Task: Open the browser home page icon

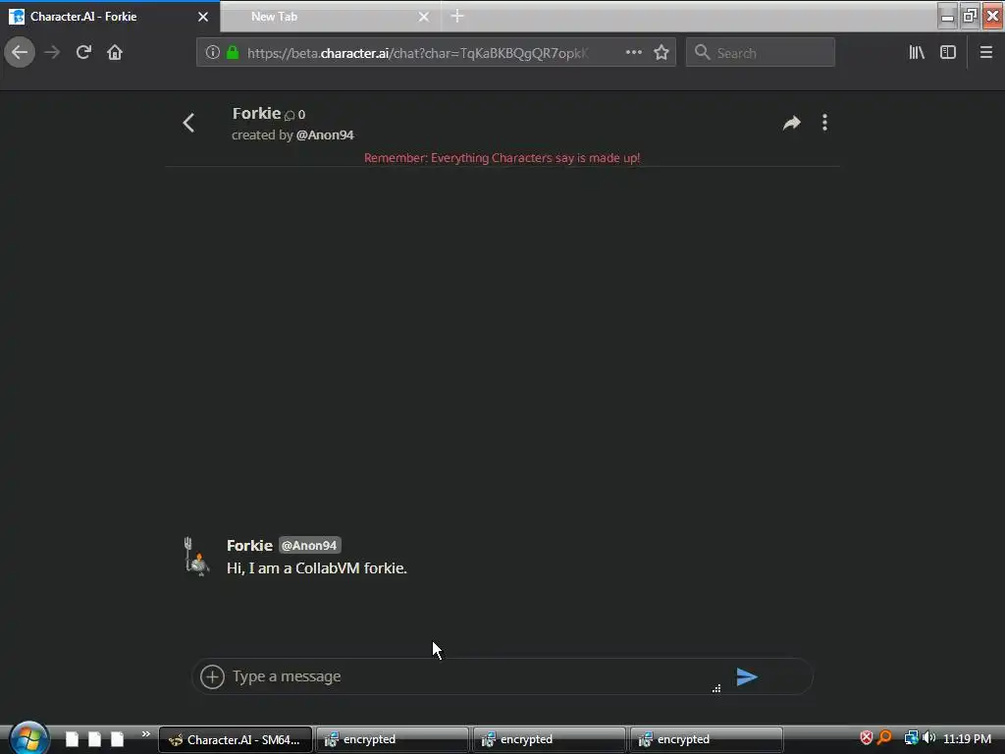Action: pyautogui.click(x=115, y=53)
